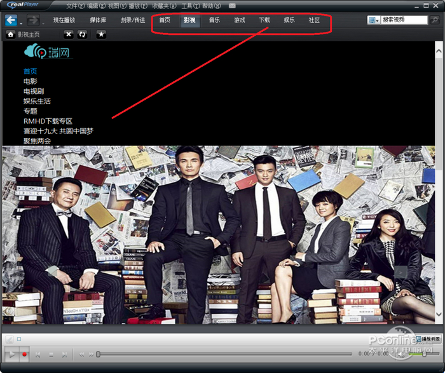The image size is (445, 373).
Task: Click the pencil edit icon above playback controls
Action: (10, 339)
